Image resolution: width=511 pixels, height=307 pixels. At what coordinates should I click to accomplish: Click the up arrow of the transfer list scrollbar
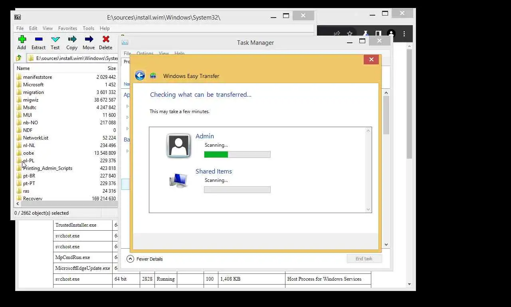(368, 131)
